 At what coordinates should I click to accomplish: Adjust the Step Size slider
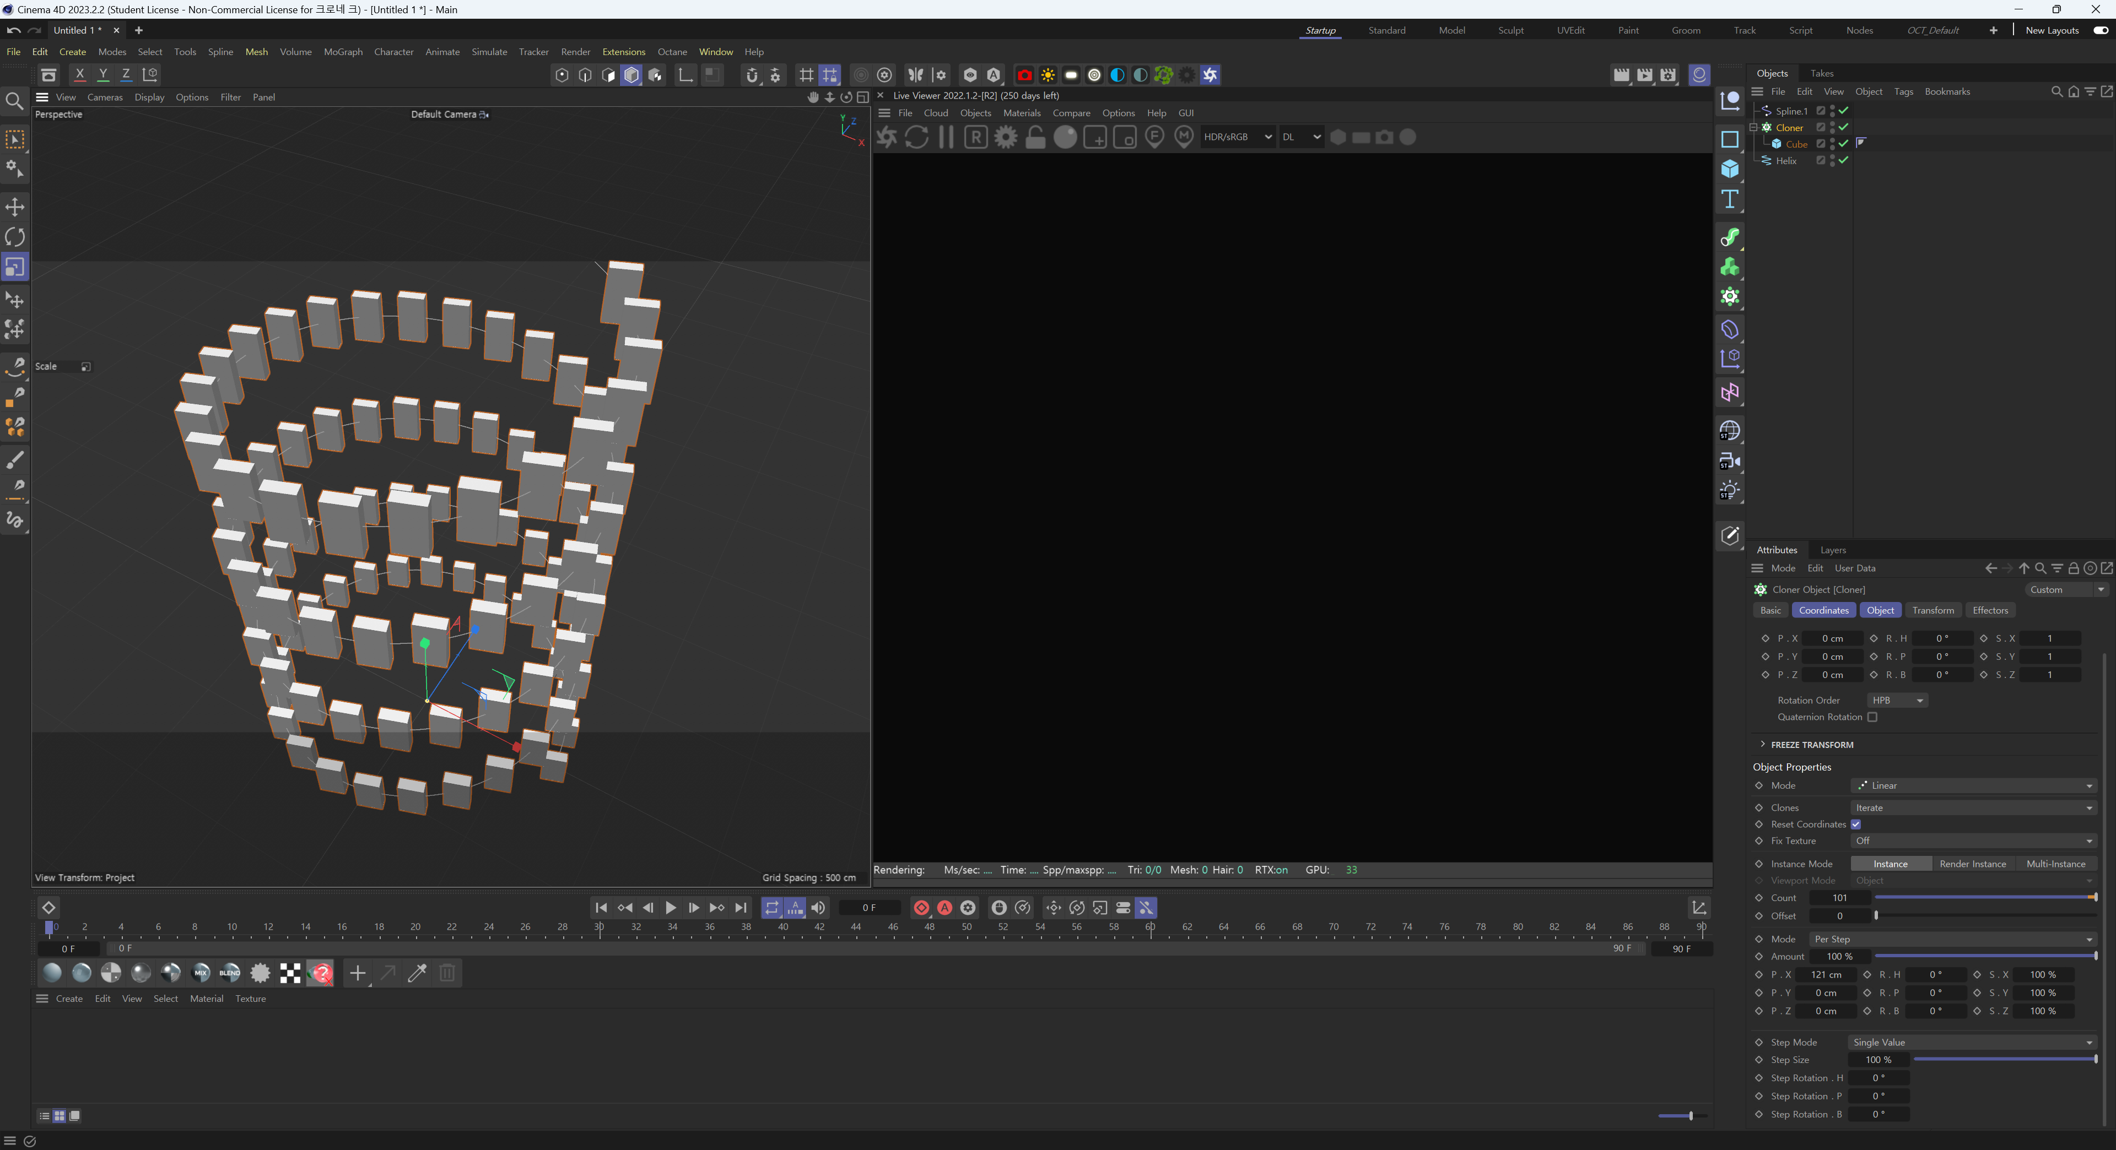tap(2004, 1060)
